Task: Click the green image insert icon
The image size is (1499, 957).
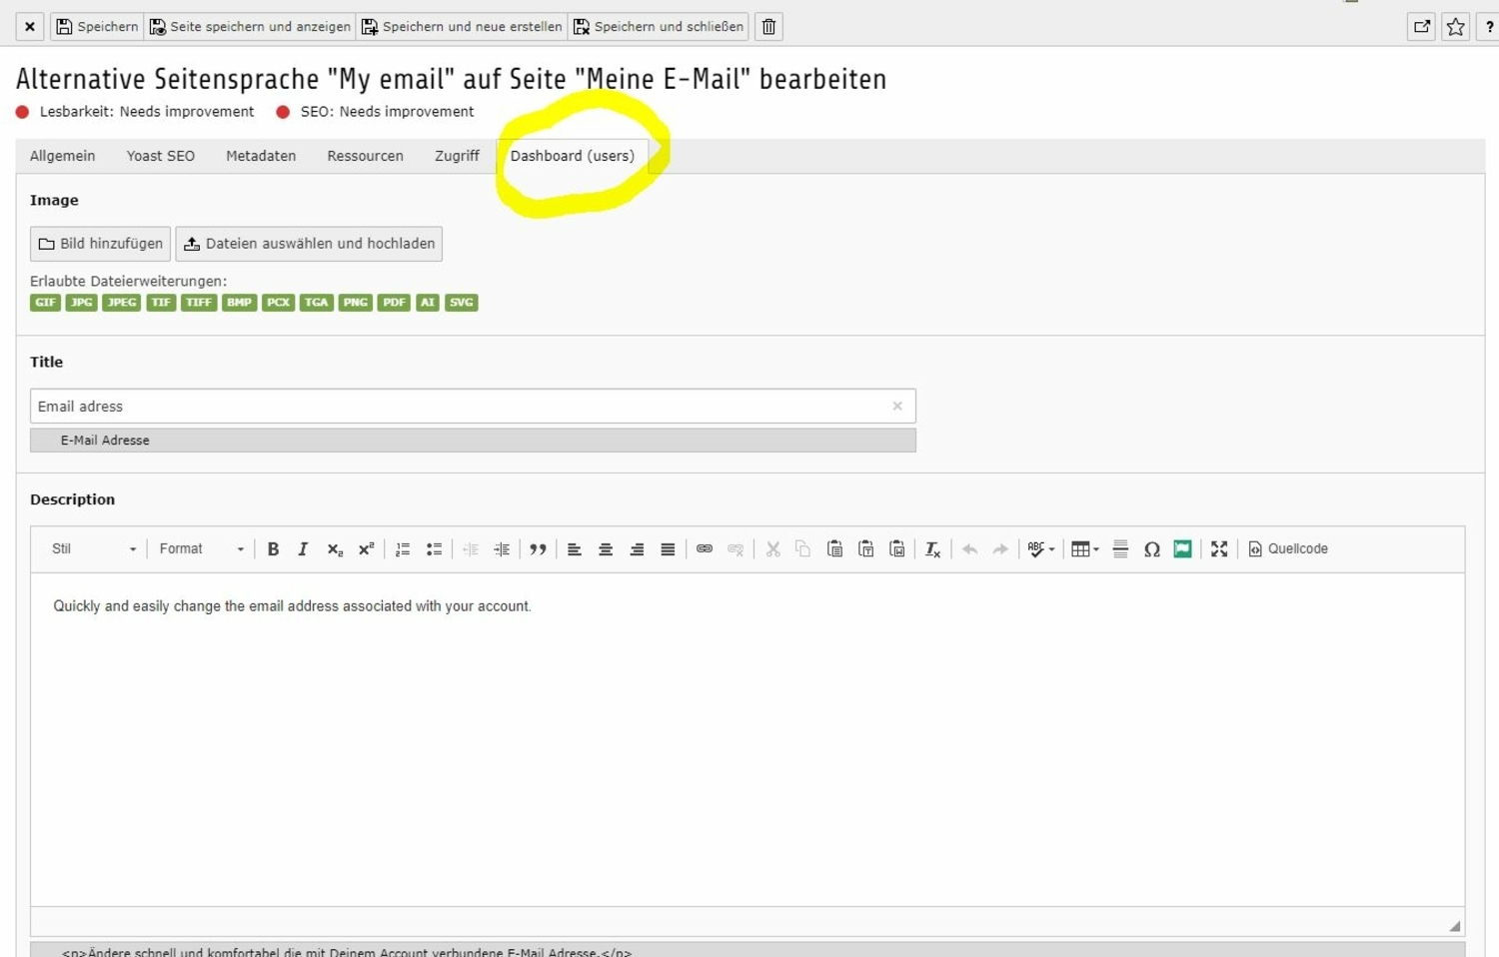Action: point(1182,549)
